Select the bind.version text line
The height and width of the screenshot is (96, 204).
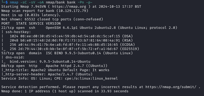pos(50,62)
